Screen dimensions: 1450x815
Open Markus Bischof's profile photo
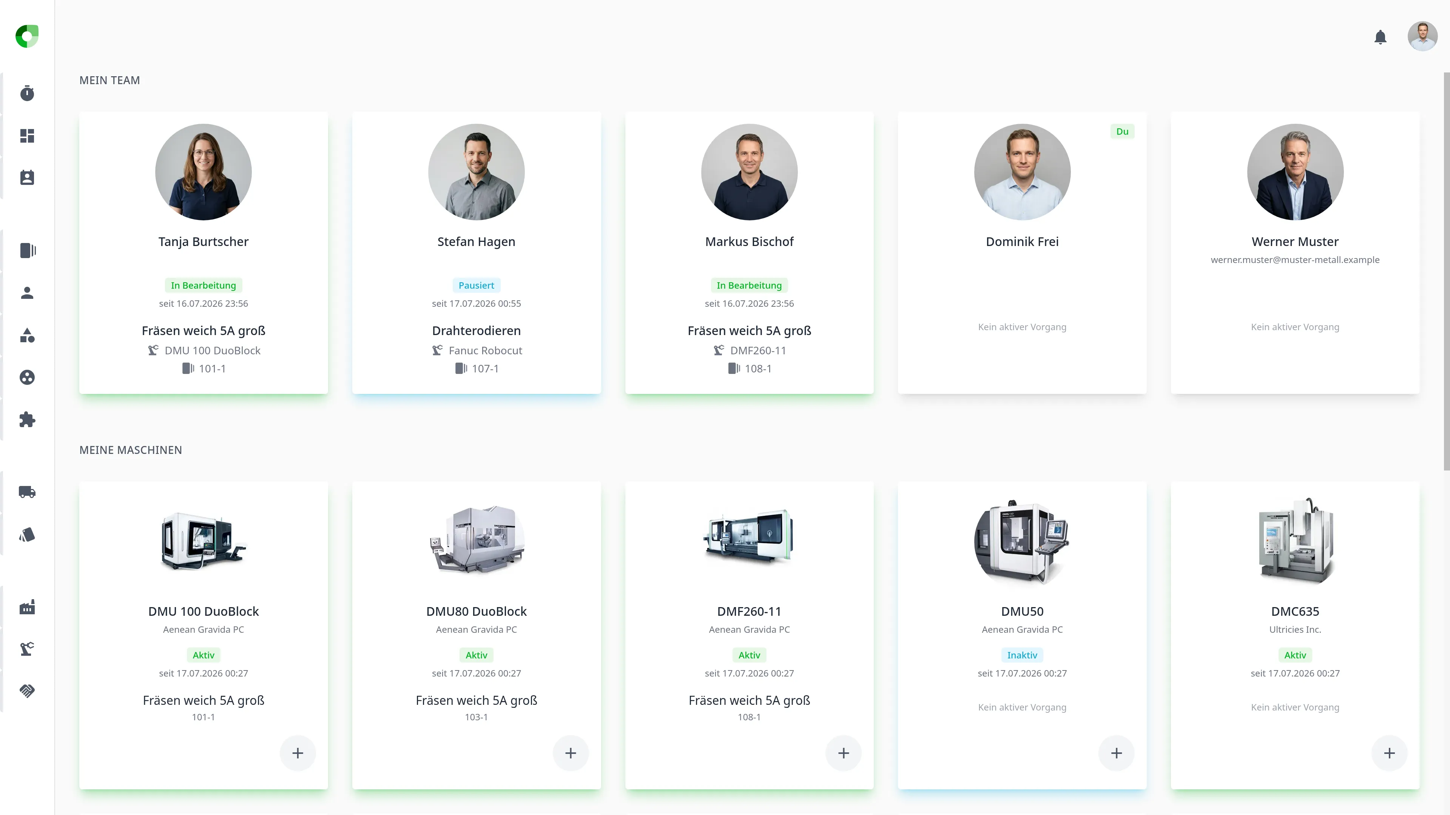pos(749,172)
